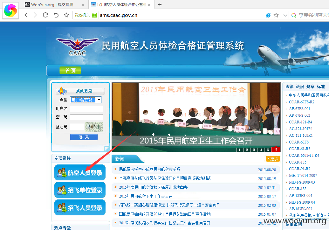Open news 2015年度民航招收飞行学生体检鉴定工作会在北京召开
329x230 pixels.
(x=165, y=223)
